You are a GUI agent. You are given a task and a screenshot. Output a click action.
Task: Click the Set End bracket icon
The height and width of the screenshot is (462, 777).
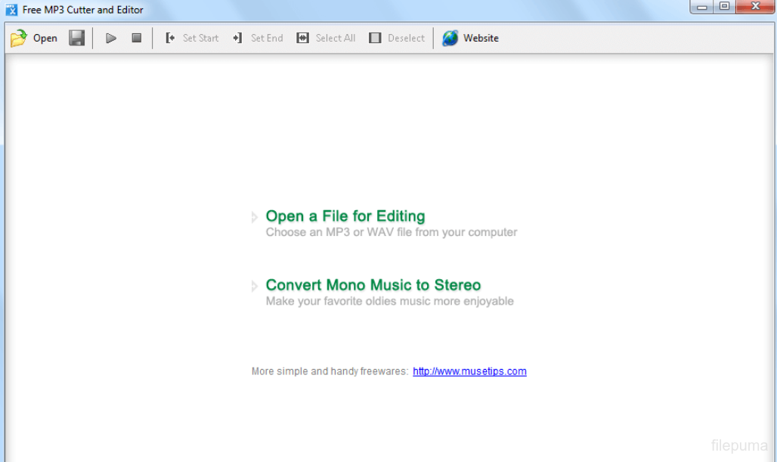[237, 38]
